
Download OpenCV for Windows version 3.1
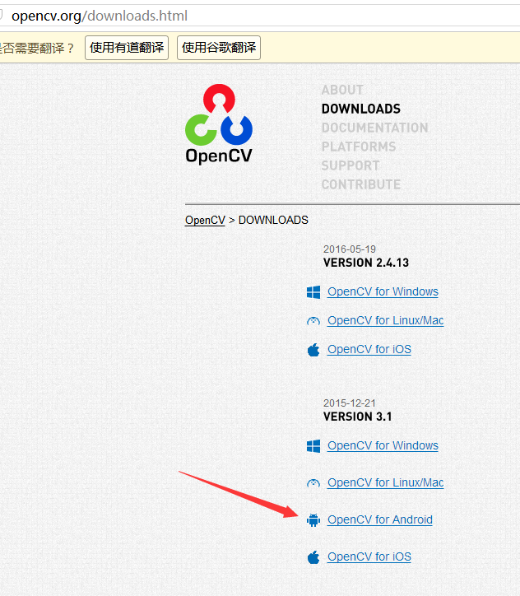click(383, 445)
